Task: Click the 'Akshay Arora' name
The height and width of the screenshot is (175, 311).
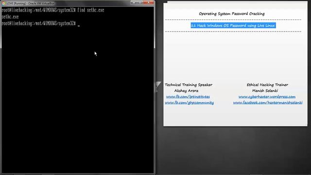Action: pyautogui.click(x=186, y=91)
